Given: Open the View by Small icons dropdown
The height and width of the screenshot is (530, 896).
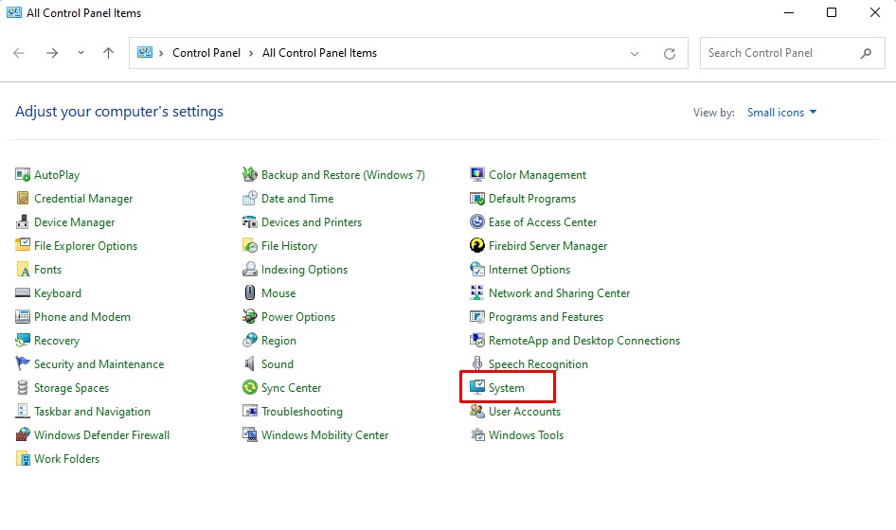Looking at the screenshot, I should 781,113.
